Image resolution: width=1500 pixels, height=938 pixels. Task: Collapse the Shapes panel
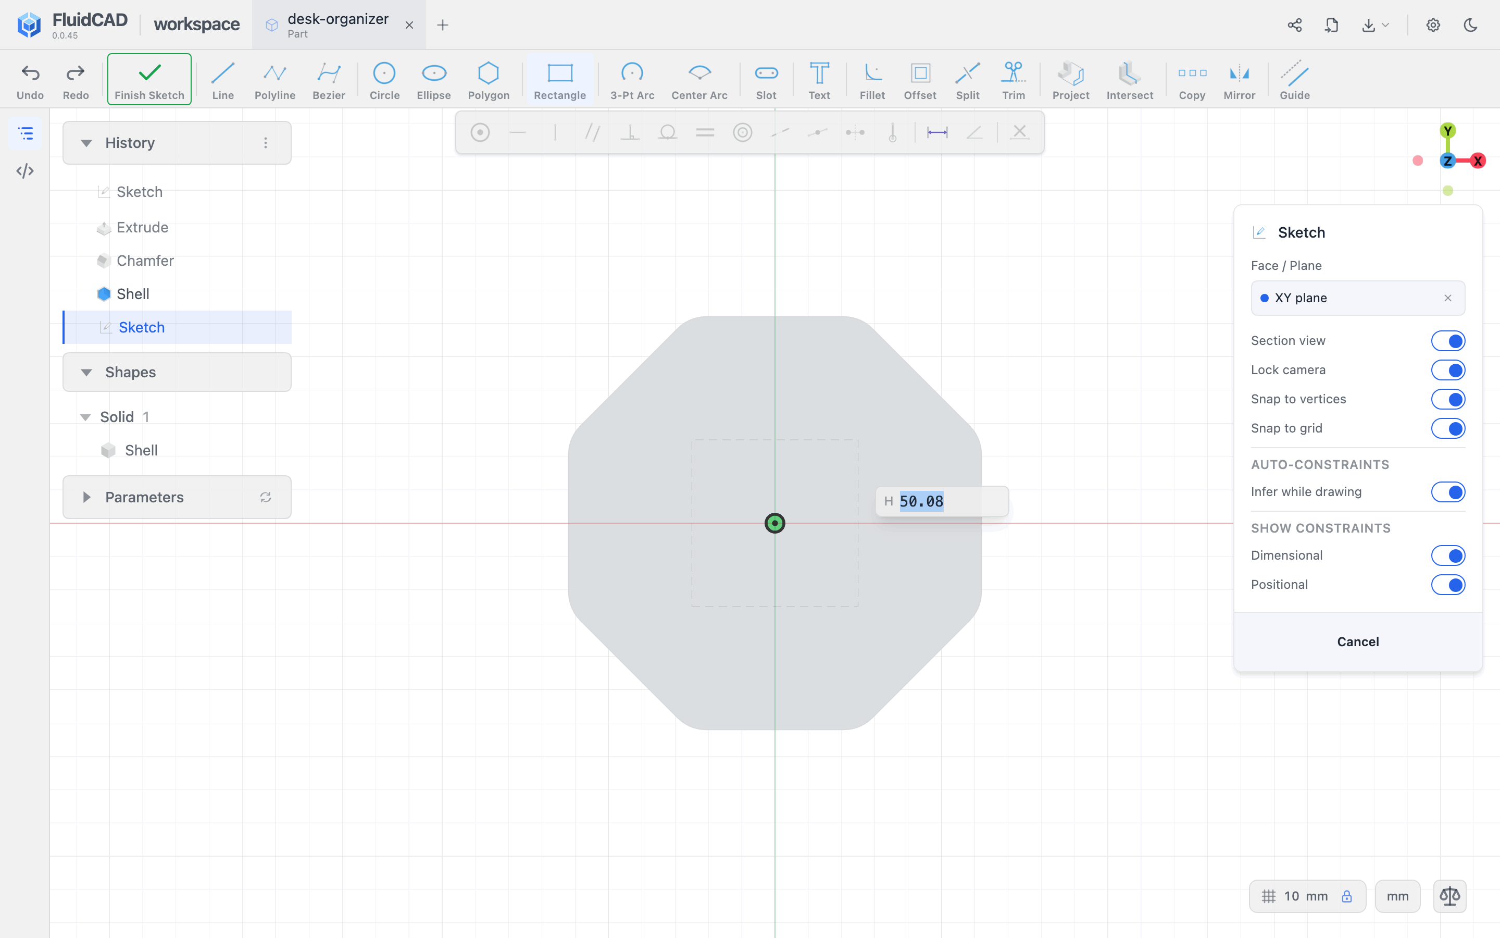click(86, 372)
